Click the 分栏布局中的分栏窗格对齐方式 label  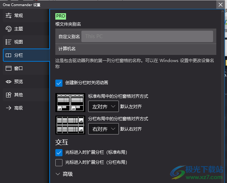pos(118,119)
